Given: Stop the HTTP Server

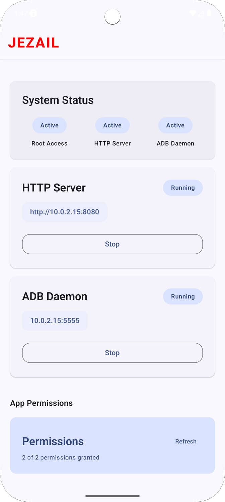Looking at the screenshot, I should pos(112,244).
